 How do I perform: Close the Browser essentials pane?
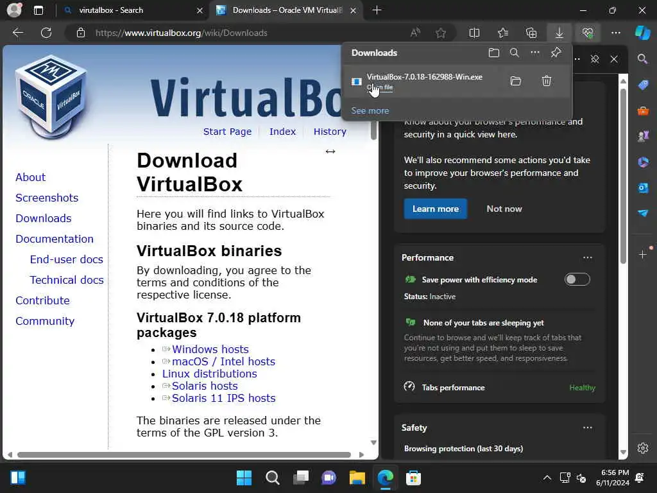click(614, 58)
